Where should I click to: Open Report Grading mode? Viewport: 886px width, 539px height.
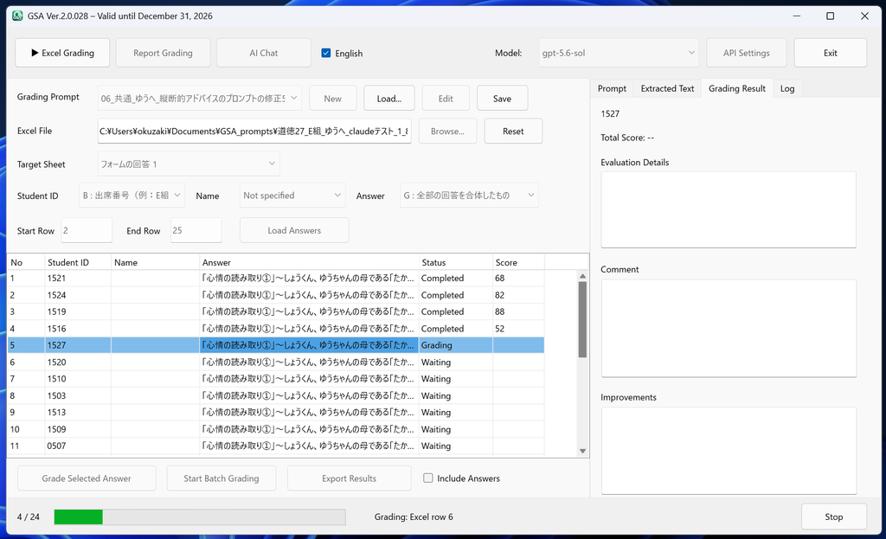click(x=163, y=53)
